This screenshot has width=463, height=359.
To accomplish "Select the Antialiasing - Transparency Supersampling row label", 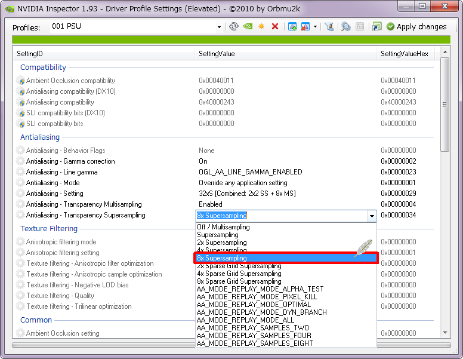I will [x=86, y=215].
